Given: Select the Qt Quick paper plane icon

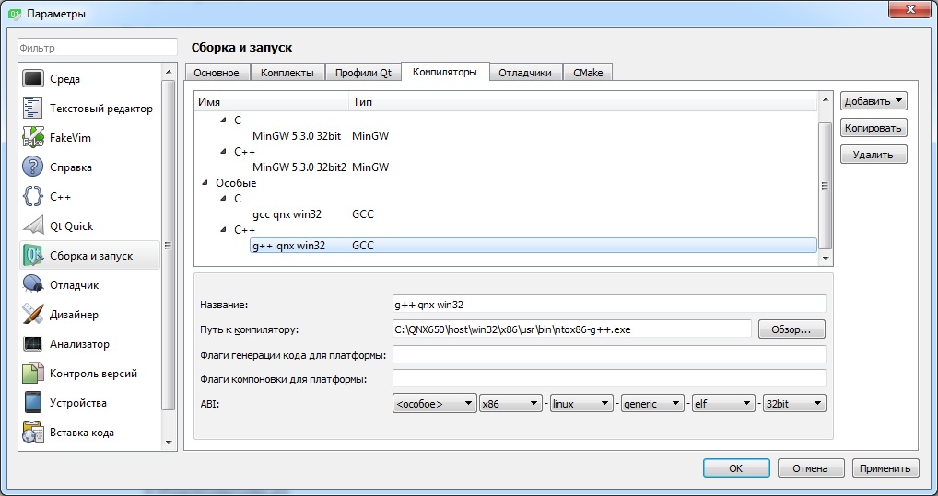Looking at the screenshot, I should click(x=33, y=225).
